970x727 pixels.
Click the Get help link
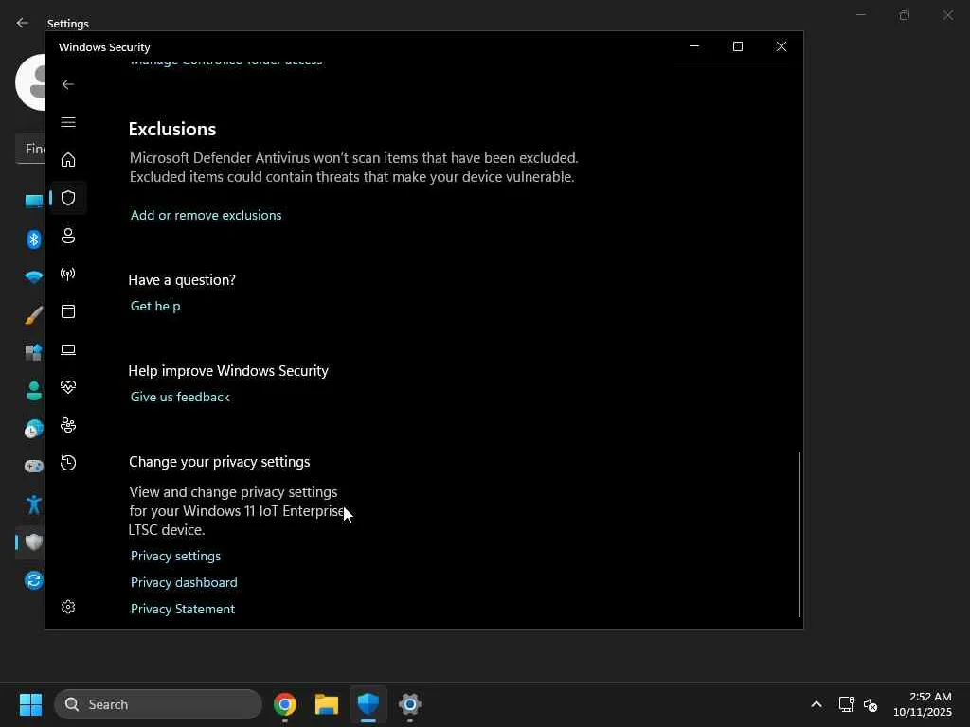coord(155,306)
